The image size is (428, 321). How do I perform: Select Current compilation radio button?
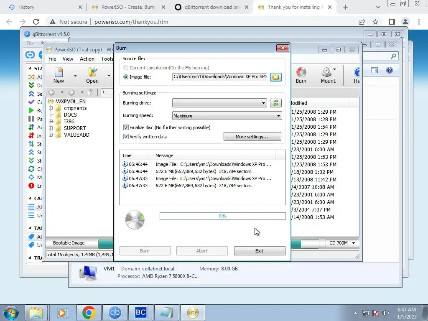click(125, 68)
